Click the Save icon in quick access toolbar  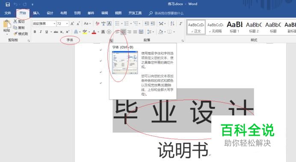pyautogui.click(x=8, y=4)
